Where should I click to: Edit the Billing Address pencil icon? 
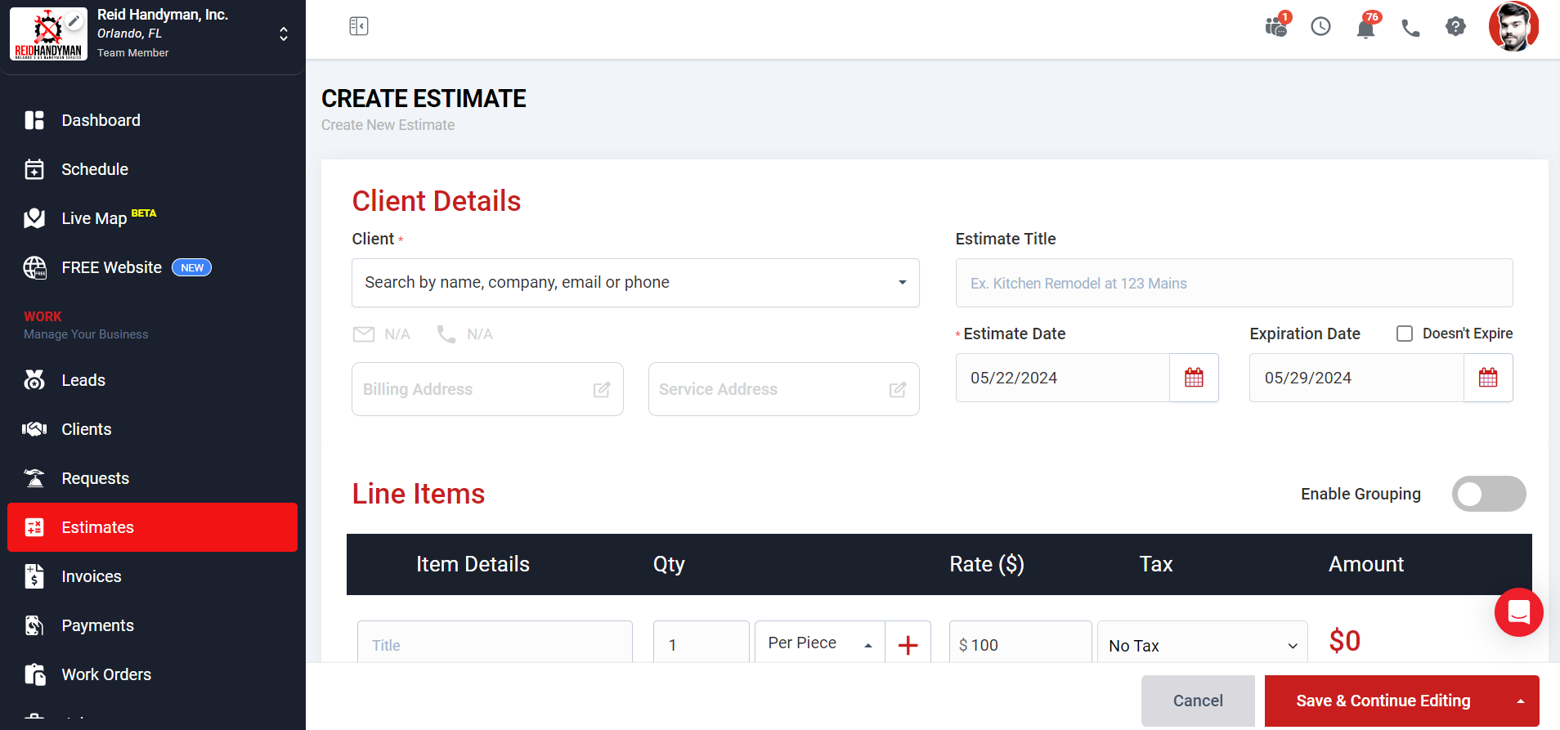602,390
